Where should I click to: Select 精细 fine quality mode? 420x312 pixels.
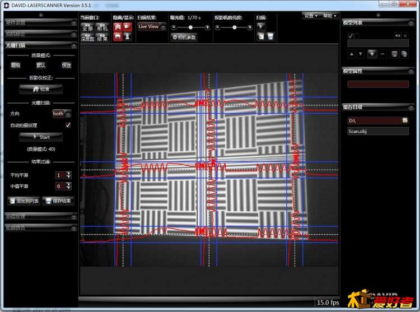tap(15, 65)
